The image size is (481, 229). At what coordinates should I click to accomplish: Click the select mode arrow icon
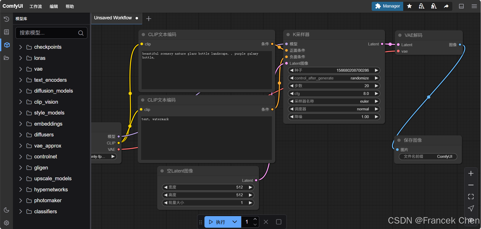471,208
